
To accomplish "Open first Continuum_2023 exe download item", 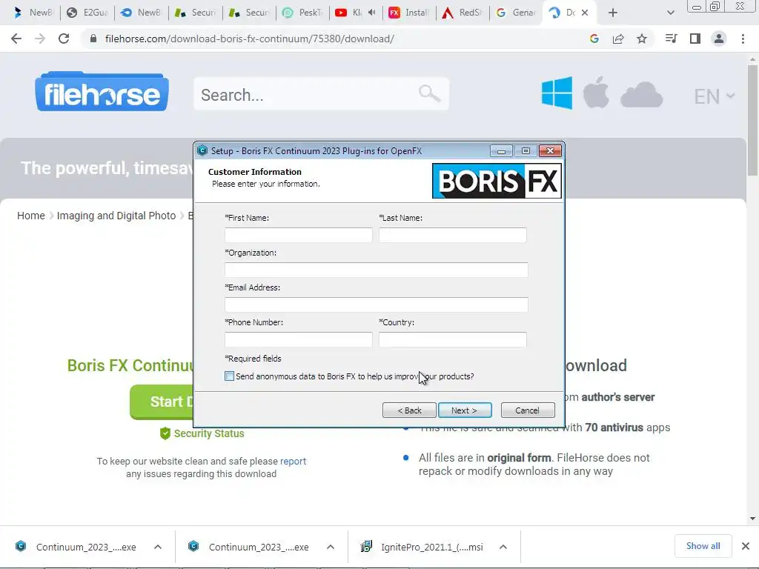I will [86, 547].
